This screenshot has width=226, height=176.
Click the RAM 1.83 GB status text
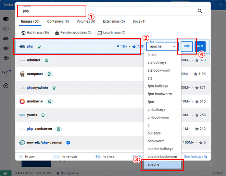(x=24, y=173)
